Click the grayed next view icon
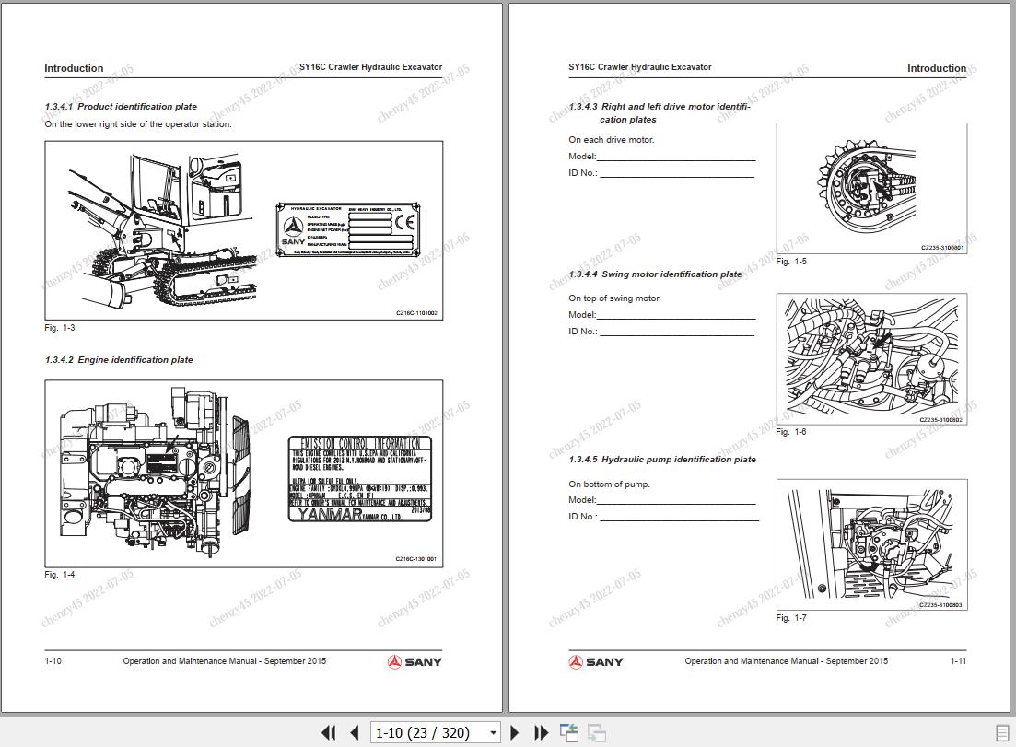Image resolution: width=1016 pixels, height=747 pixels. pyautogui.click(x=597, y=733)
